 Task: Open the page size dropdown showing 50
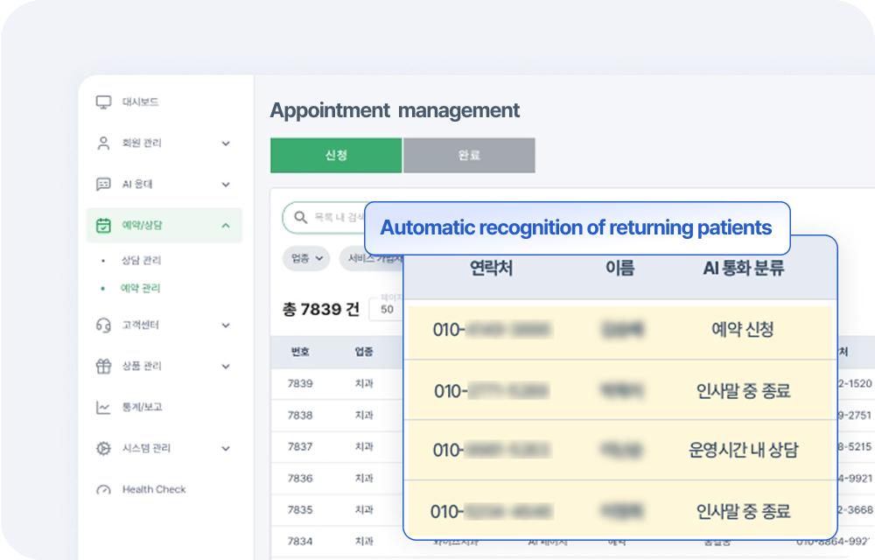point(386,310)
